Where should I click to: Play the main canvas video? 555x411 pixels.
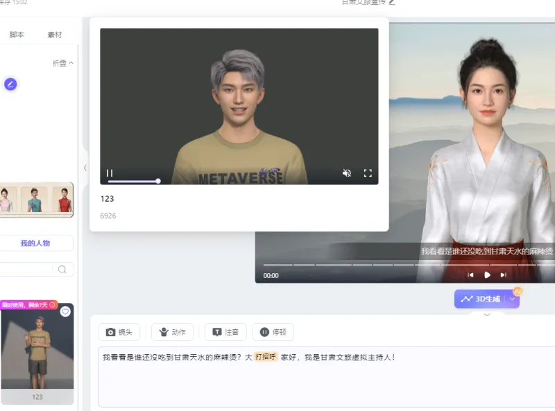click(487, 275)
